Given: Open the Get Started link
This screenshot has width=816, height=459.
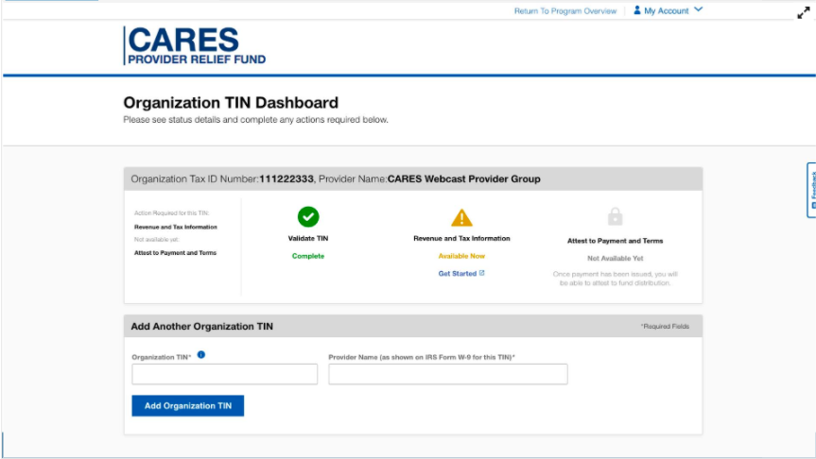Looking at the screenshot, I should (x=457, y=274).
